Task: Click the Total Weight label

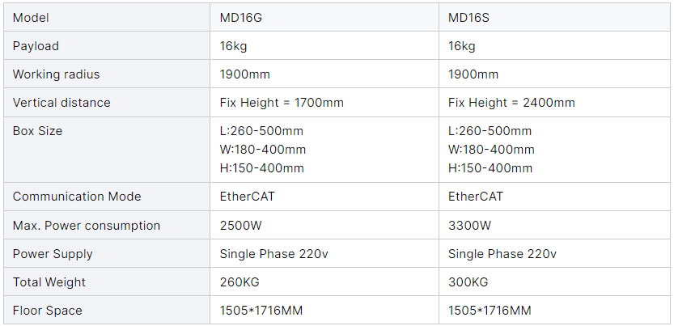Action: pyautogui.click(x=49, y=282)
